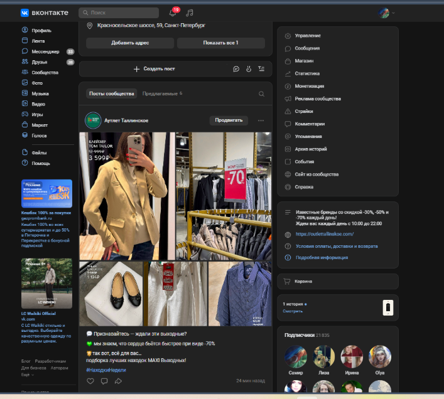Viewport: 444px width, 399px height.
Task: Open Мессенджер in the left sidebar
Action: [x=45, y=51]
